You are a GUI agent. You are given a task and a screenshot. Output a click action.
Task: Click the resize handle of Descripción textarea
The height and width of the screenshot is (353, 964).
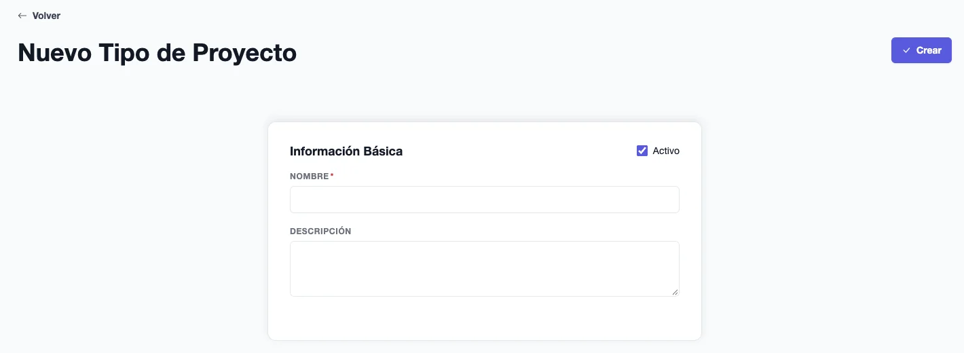[674, 292]
